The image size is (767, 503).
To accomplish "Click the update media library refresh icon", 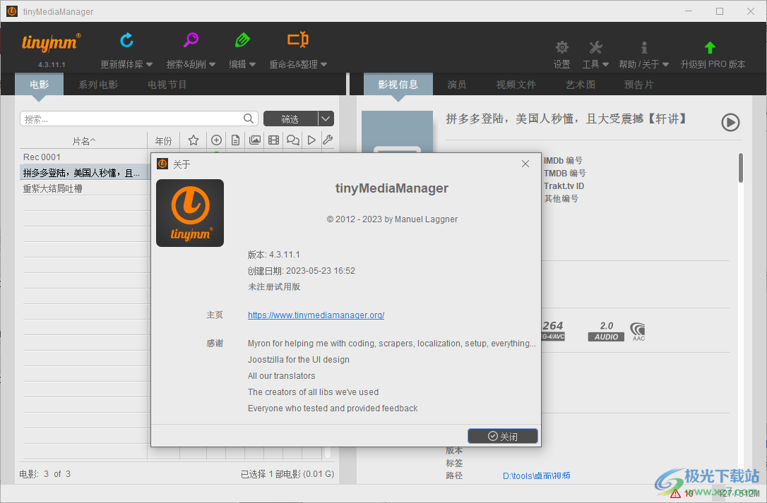I will [126, 40].
